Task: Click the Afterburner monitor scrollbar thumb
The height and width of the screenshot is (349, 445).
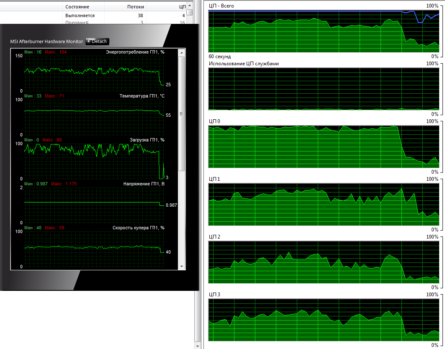Action: (x=181, y=113)
